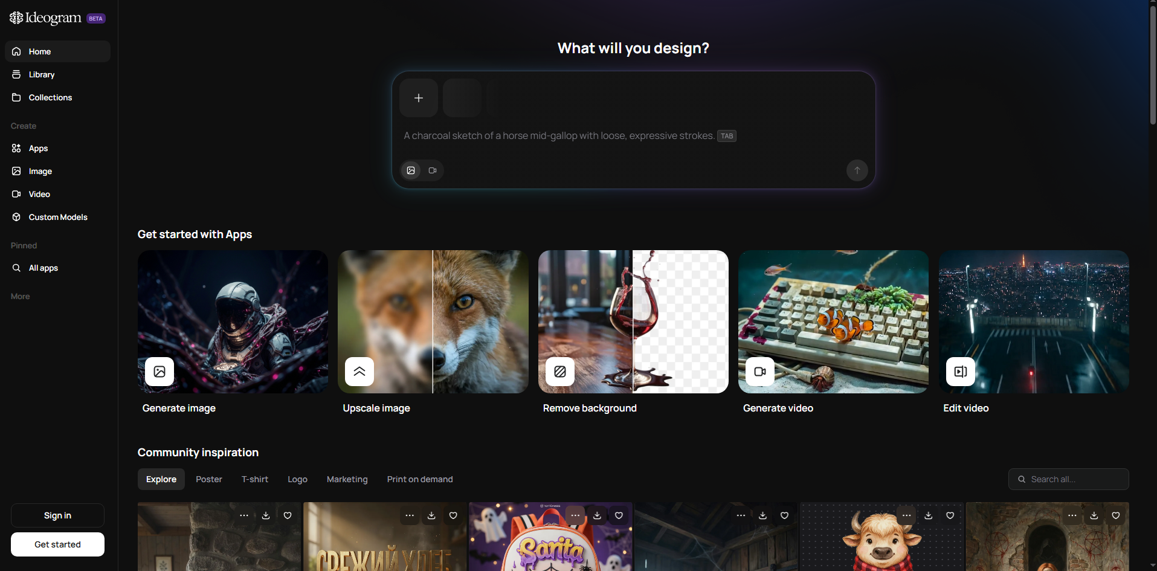1157x571 pixels.
Task: Open more options on the highland cow image
Action: tap(907, 515)
